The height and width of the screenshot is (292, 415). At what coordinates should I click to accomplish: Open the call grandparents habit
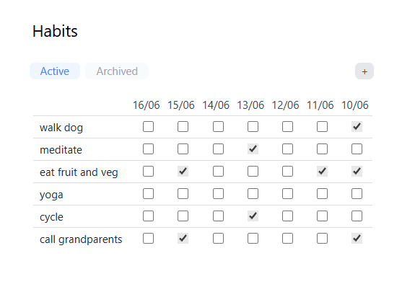(81, 239)
